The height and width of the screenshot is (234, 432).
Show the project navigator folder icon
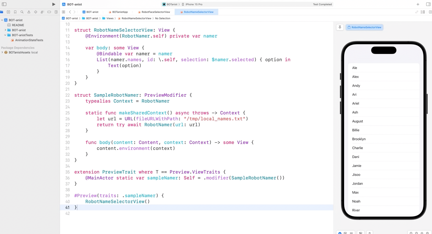pyautogui.click(x=2, y=12)
